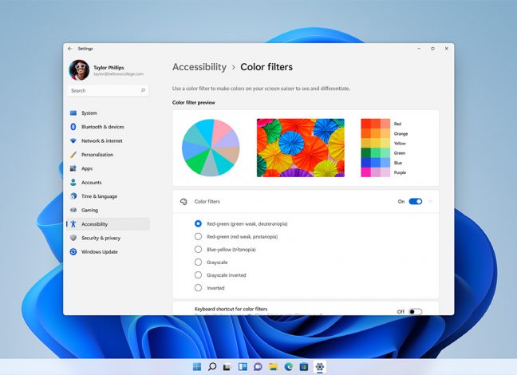Click the back arrow in Settings title bar
The width and height of the screenshot is (517, 375).
click(x=70, y=49)
